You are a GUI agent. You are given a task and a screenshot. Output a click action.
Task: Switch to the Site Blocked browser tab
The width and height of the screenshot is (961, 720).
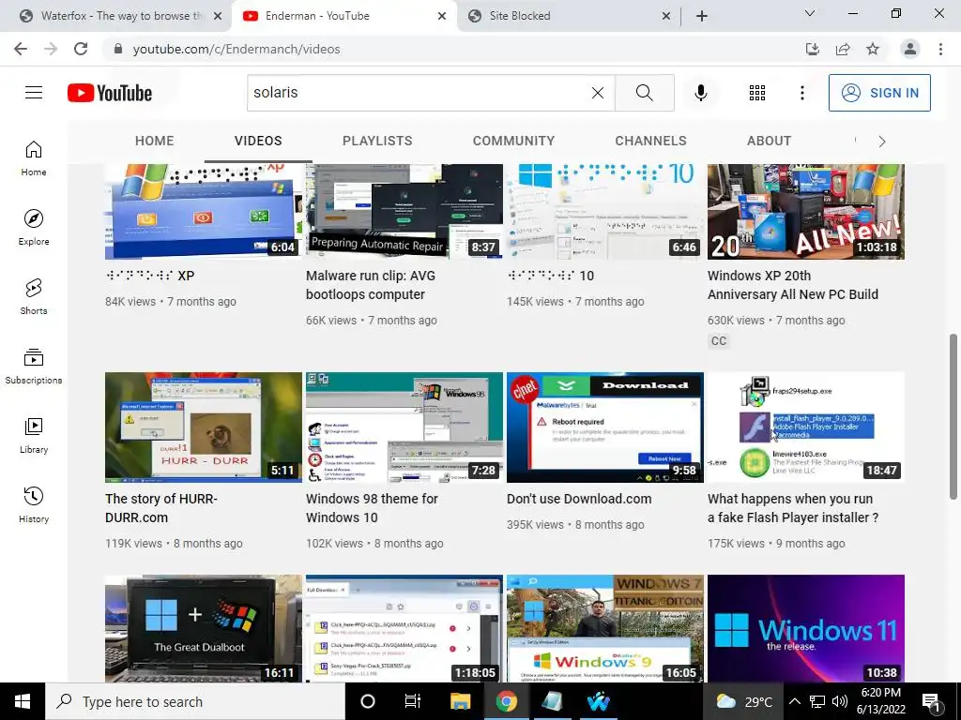[570, 16]
